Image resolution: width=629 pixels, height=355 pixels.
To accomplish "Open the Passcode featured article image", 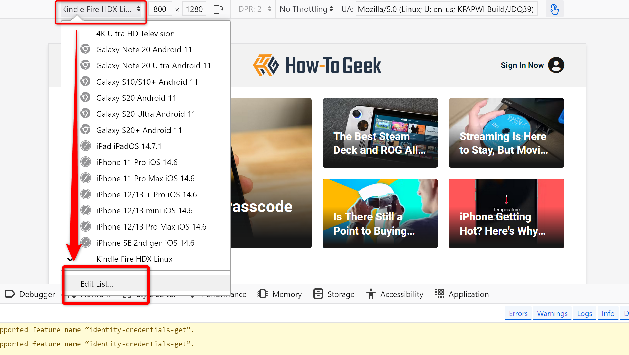I will click(x=271, y=173).
